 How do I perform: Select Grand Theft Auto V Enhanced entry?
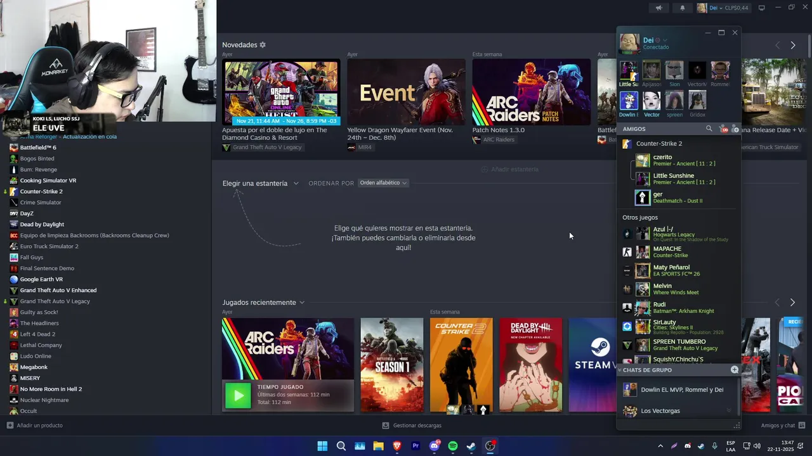(58, 290)
